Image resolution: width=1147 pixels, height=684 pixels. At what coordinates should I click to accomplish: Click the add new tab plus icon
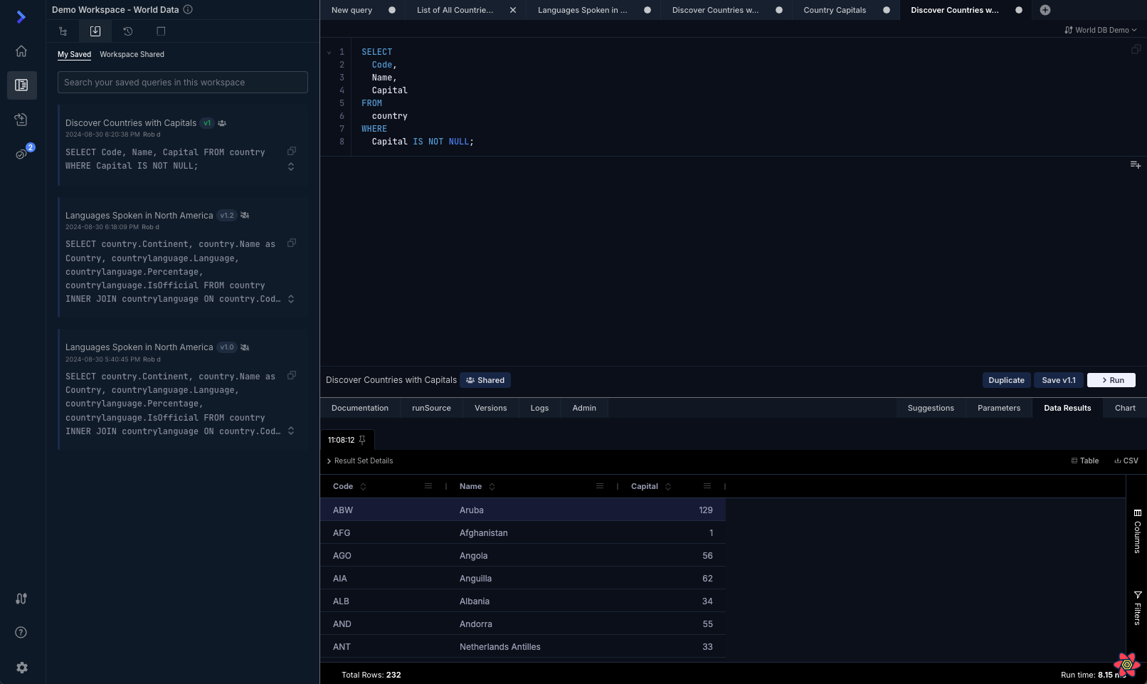pos(1045,10)
